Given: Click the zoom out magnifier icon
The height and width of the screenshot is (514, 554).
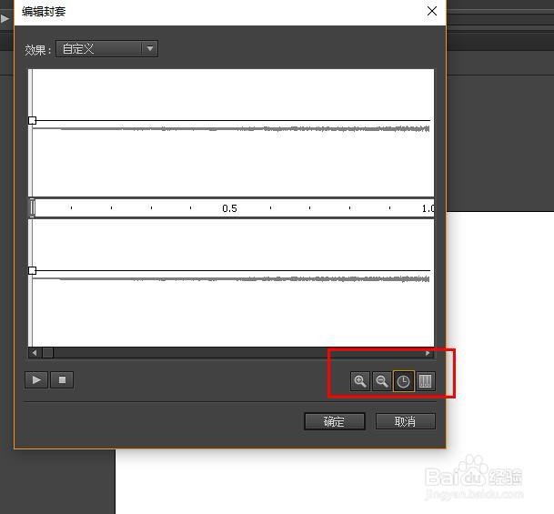Looking at the screenshot, I should coord(381,381).
